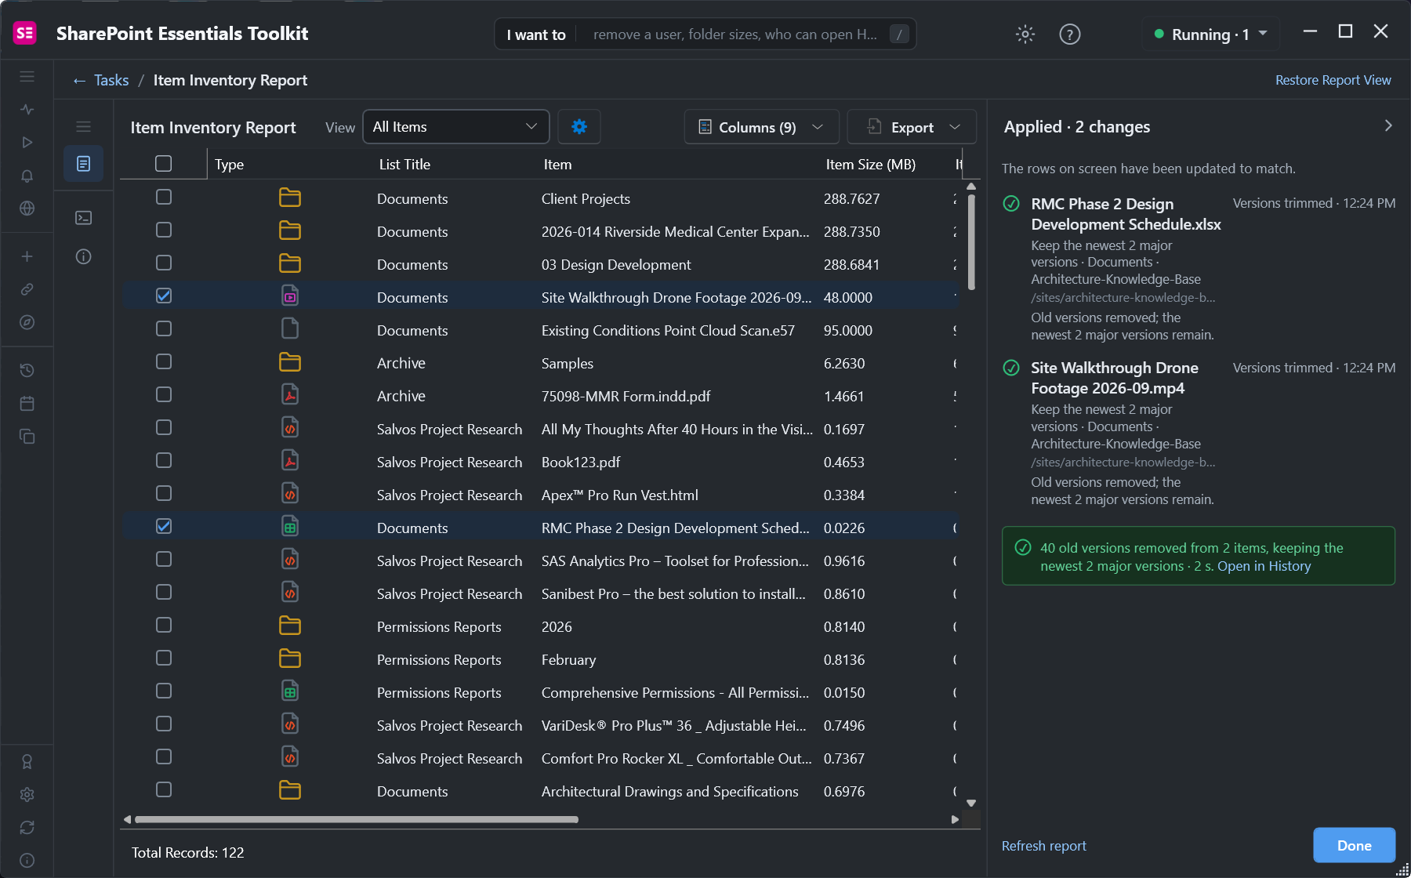The width and height of the screenshot is (1411, 878).
Task: Check the Client Projects row checkbox
Action: click(x=164, y=197)
